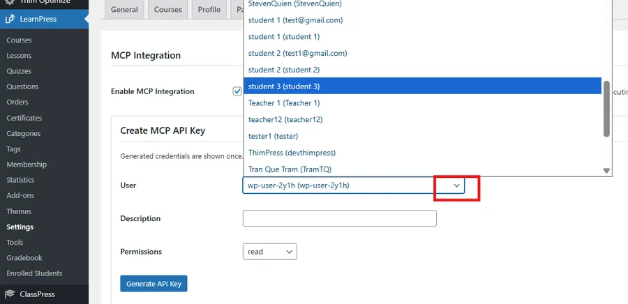The height and width of the screenshot is (304, 628).
Task: Open Lessons in the sidebar
Action: (19, 56)
